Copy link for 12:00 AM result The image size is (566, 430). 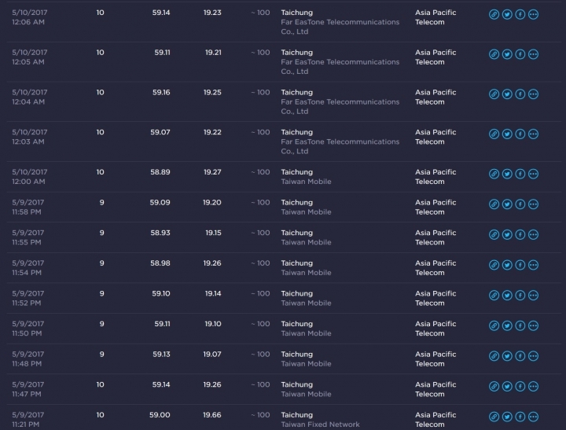click(494, 174)
